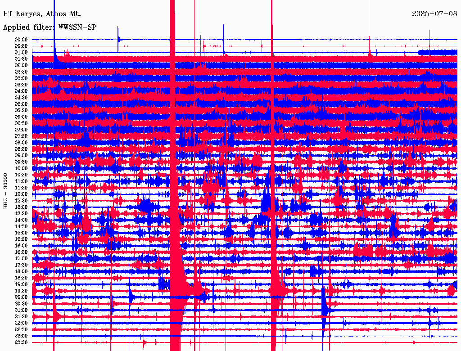Select the 18:00 time label
This screenshot has width=461, height=351.
coord(21,272)
